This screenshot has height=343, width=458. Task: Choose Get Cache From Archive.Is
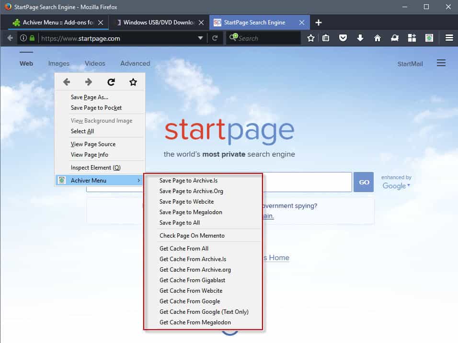(203, 259)
